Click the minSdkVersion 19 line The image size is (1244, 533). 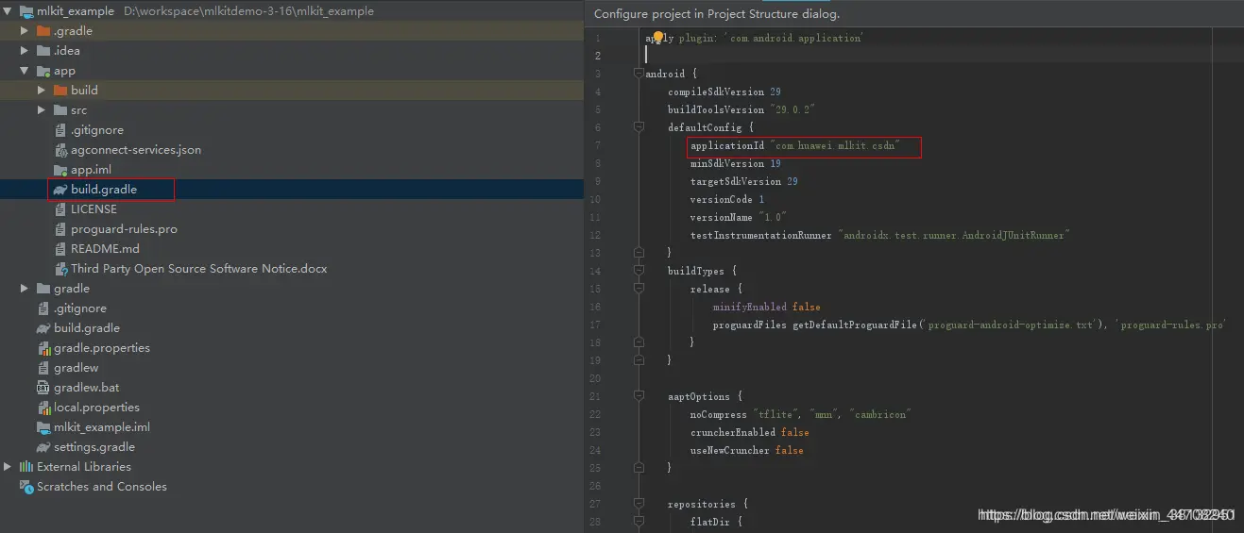[x=736, y=164]
